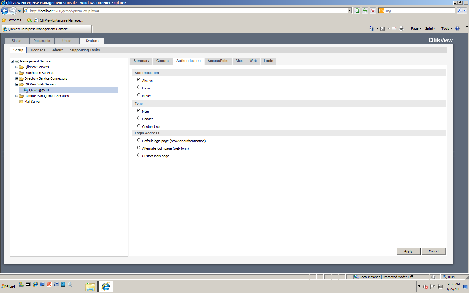Expand the Remote Management Services node

point(17,96)
